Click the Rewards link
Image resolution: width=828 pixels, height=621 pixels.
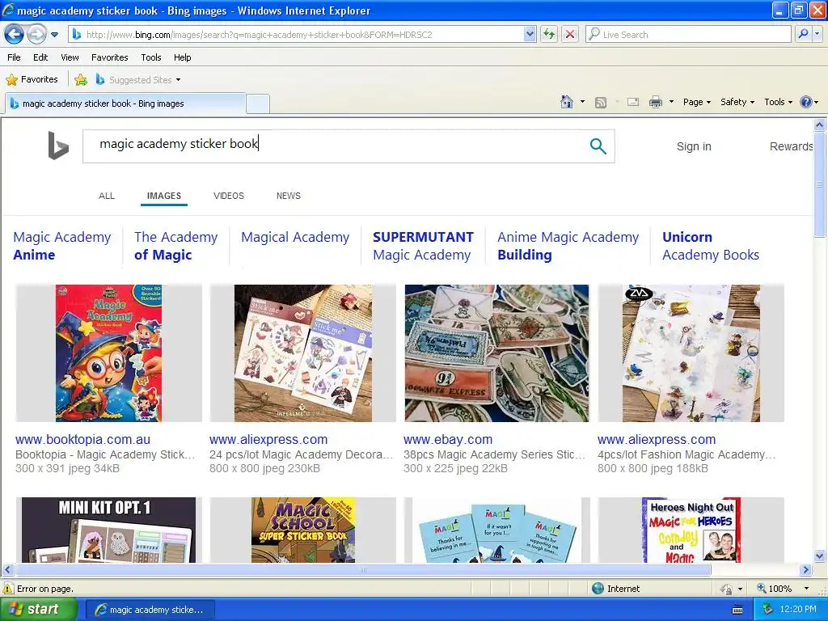point(791,147)
